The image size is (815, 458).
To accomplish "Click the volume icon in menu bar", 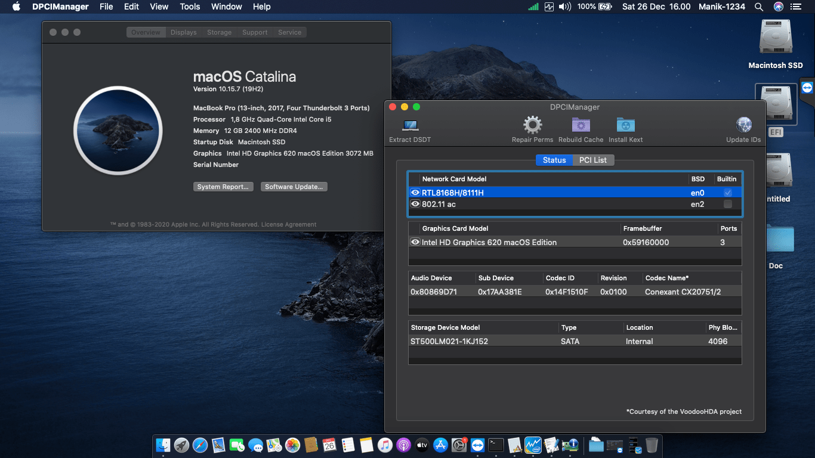I will tap(565, 7).
